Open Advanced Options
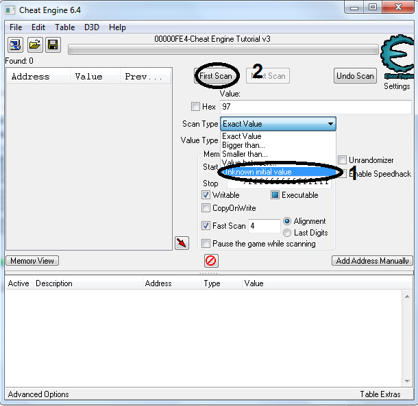 tap(38, 394)
